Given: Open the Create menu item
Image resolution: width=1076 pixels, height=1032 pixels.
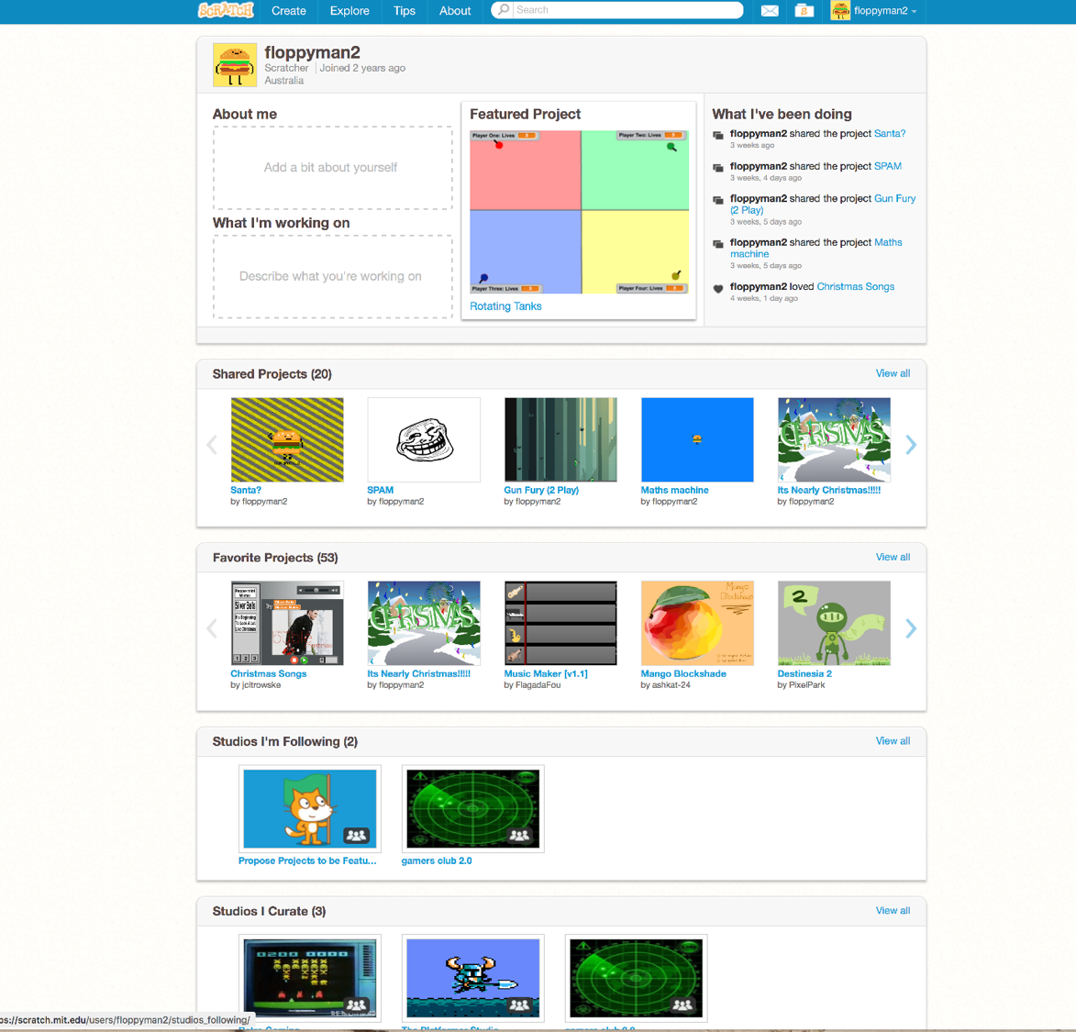Looking at the screenshot, I should click(x=288, y=10).
